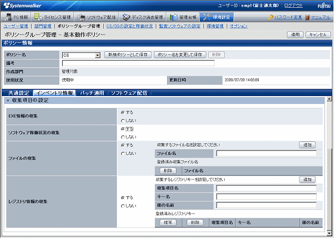The height and width of the screenshot is (238, 334).
Task: Click the ログアウト link
Action: coord(293,5)
